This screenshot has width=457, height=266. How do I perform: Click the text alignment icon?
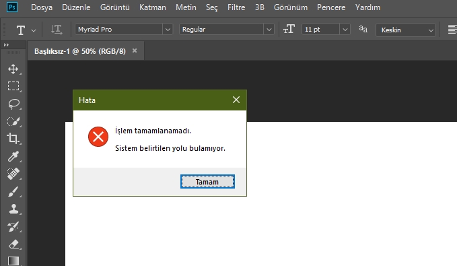click(x=452, y=30)
